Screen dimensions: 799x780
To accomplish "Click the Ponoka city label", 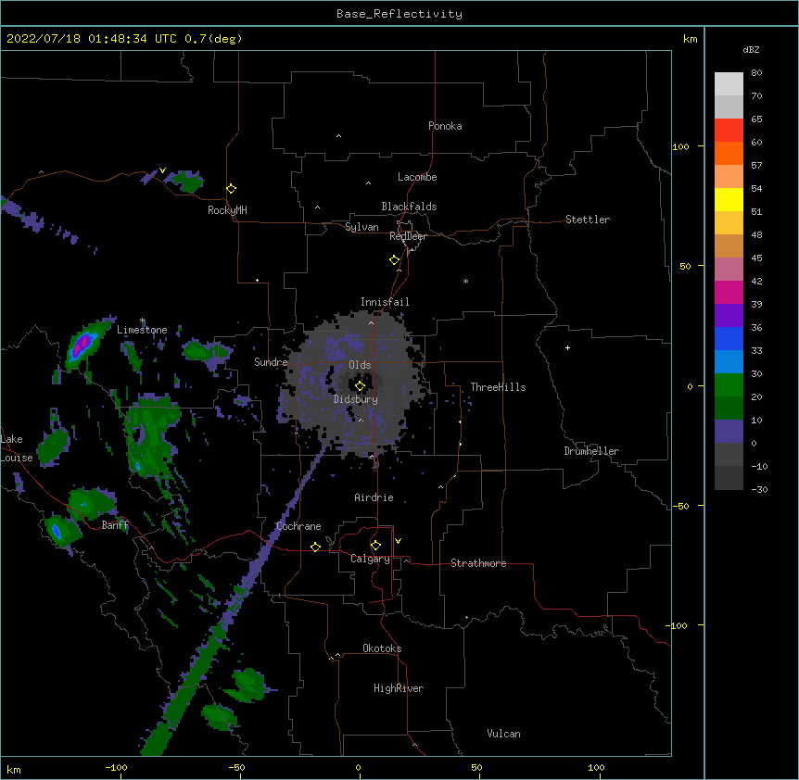I will (x=445, y=126).
